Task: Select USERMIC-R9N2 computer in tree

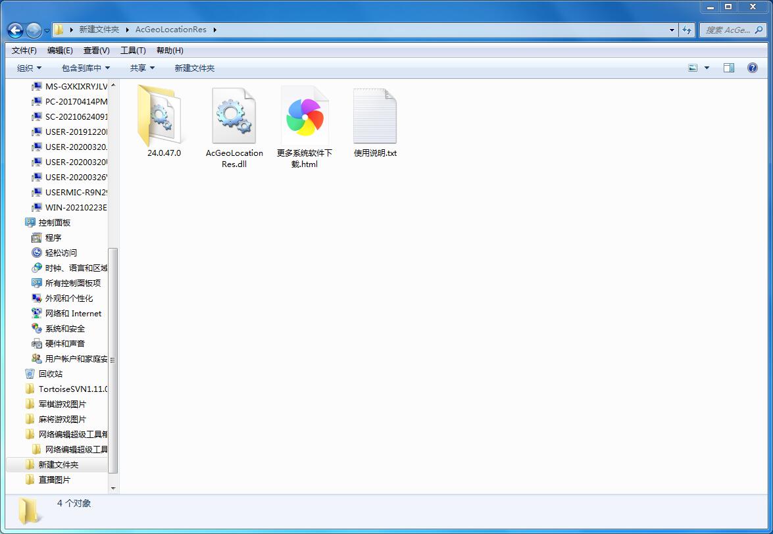Action: [x=70, y=193]
